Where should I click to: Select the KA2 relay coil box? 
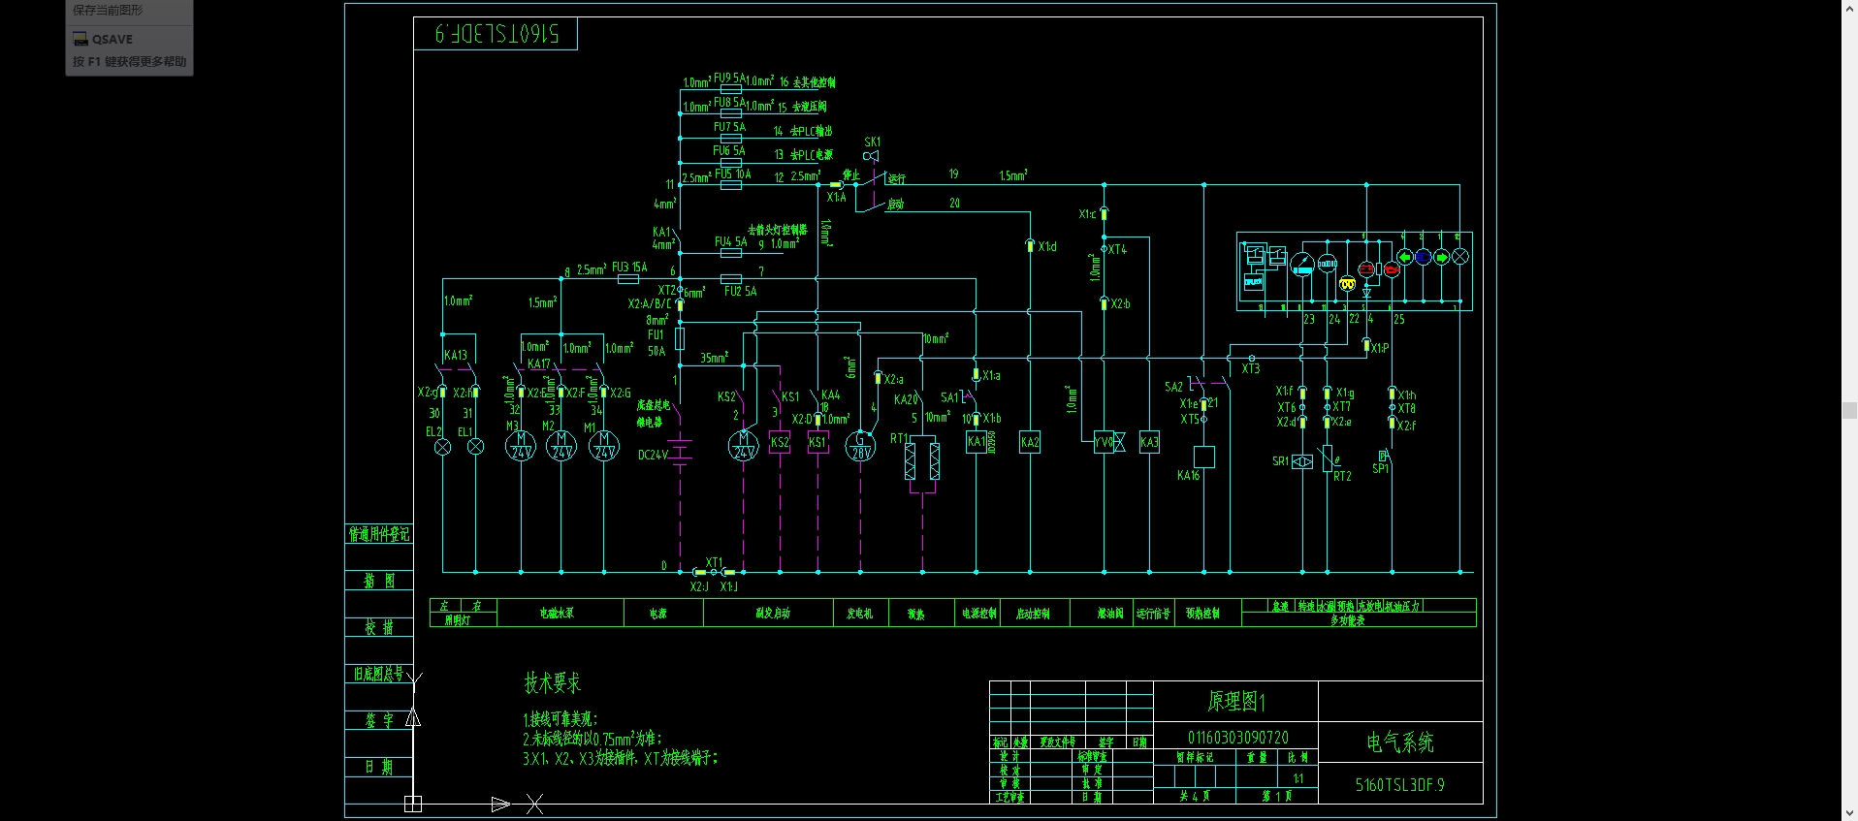click(1030, 442)
